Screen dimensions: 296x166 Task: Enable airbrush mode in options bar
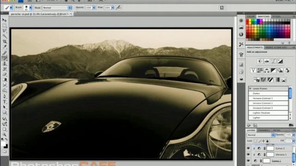click(118, 7)
